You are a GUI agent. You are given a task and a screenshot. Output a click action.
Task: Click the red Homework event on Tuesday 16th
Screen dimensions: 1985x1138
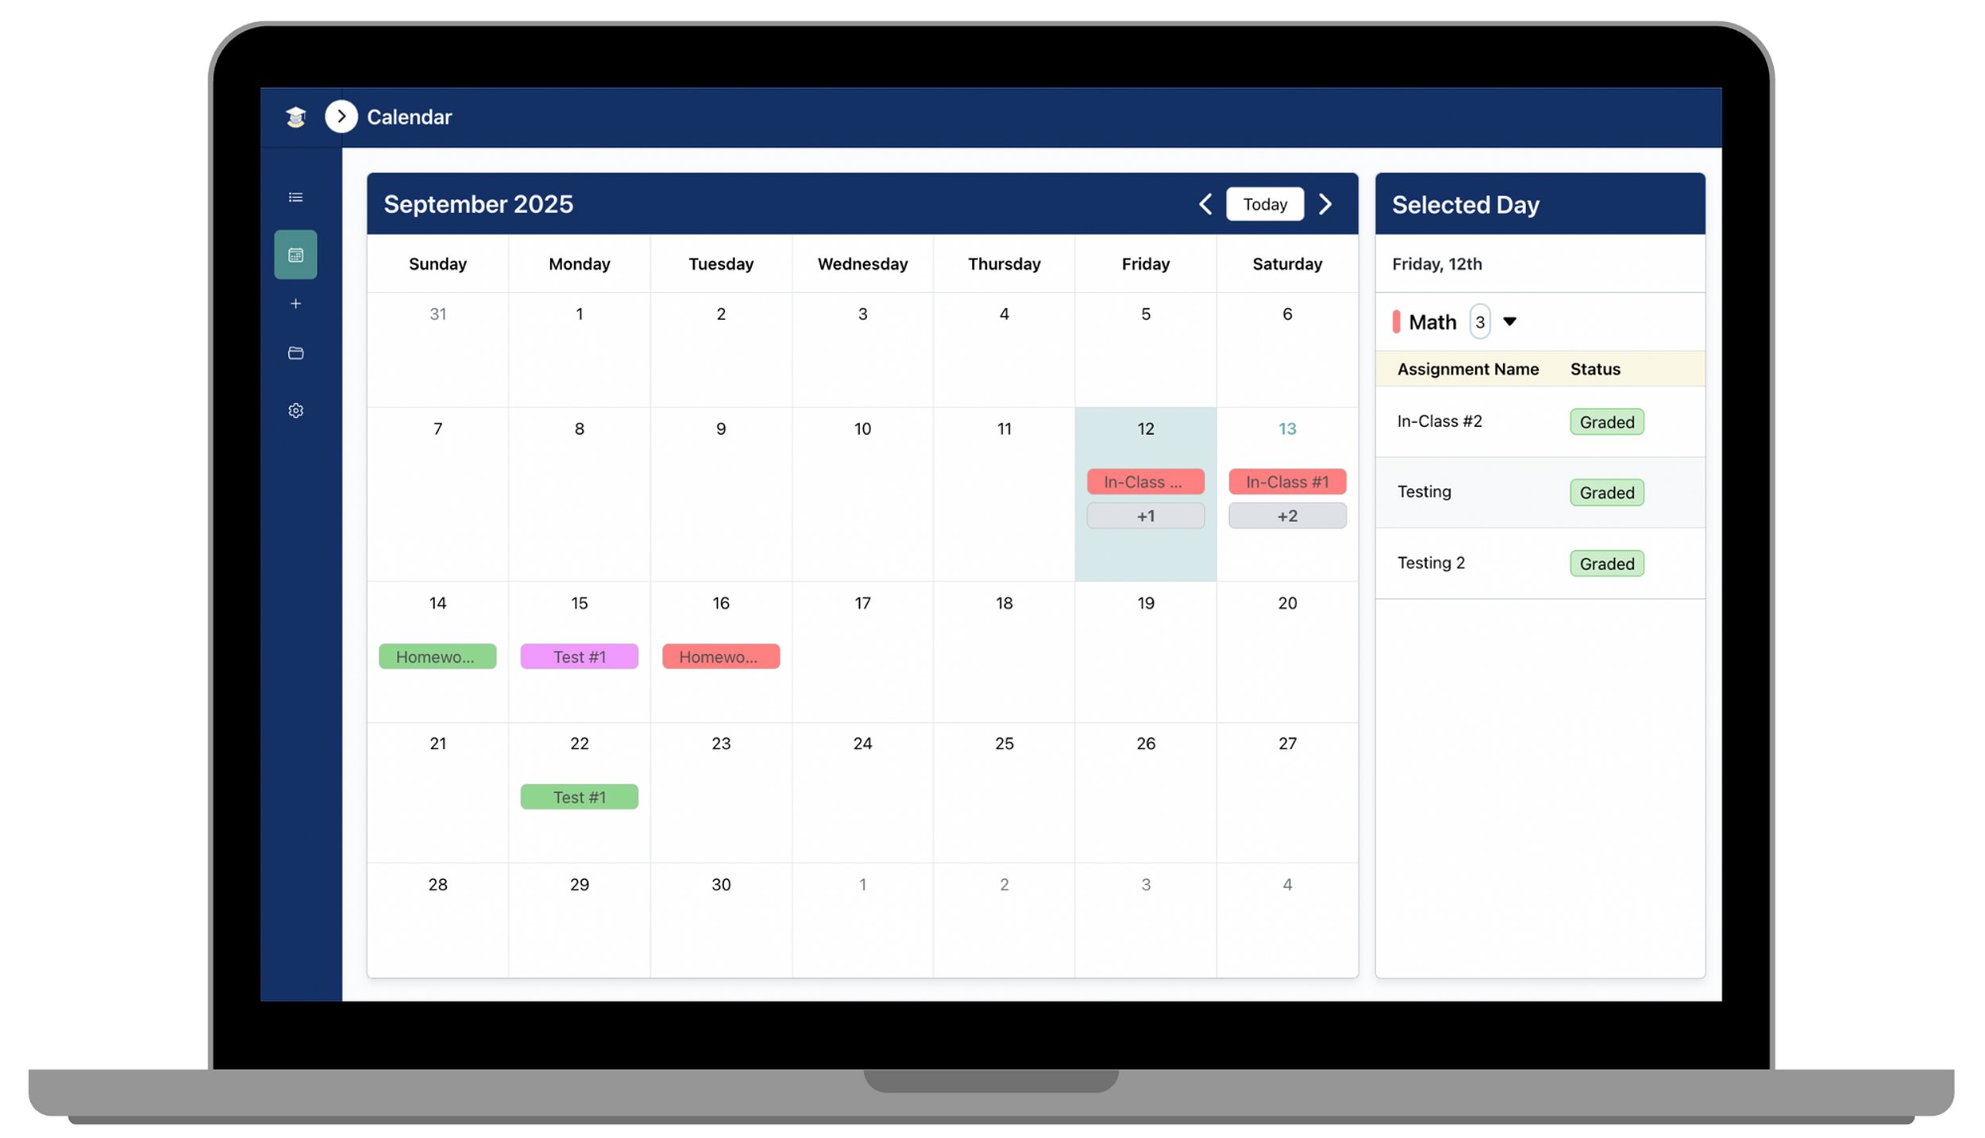click(720, 656)
